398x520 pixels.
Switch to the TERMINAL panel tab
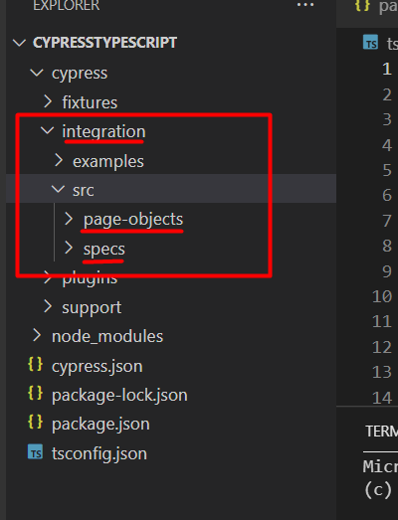tap(381, 432)
